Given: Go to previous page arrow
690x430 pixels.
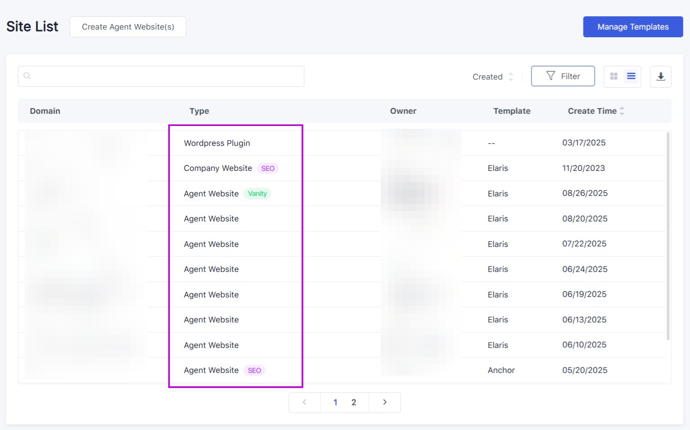Looking at the screenshot, I should 304,402.
